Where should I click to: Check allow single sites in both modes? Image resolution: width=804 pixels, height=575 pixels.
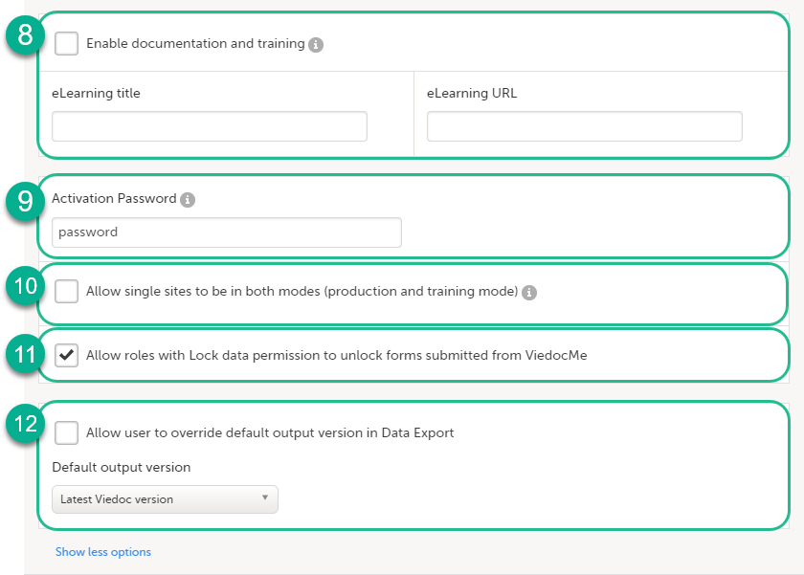pos(65,292)
